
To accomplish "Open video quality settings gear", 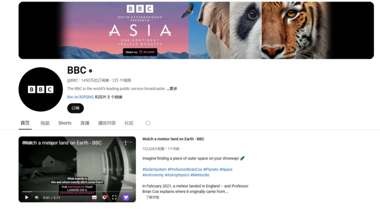I will [105, 197].
